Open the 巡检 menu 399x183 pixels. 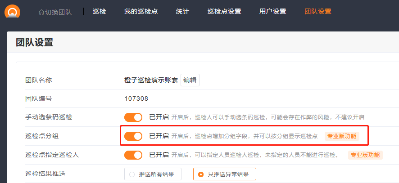[x=99, y=11]
